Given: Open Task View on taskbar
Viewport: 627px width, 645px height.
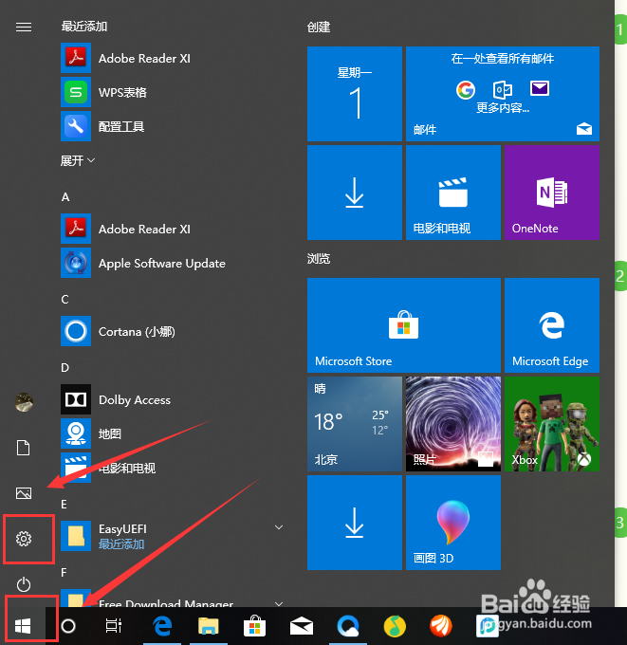Looking at the screenshot, I should coord(114,626).
